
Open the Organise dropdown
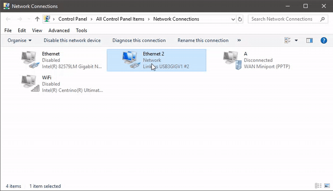pos(19,40)
